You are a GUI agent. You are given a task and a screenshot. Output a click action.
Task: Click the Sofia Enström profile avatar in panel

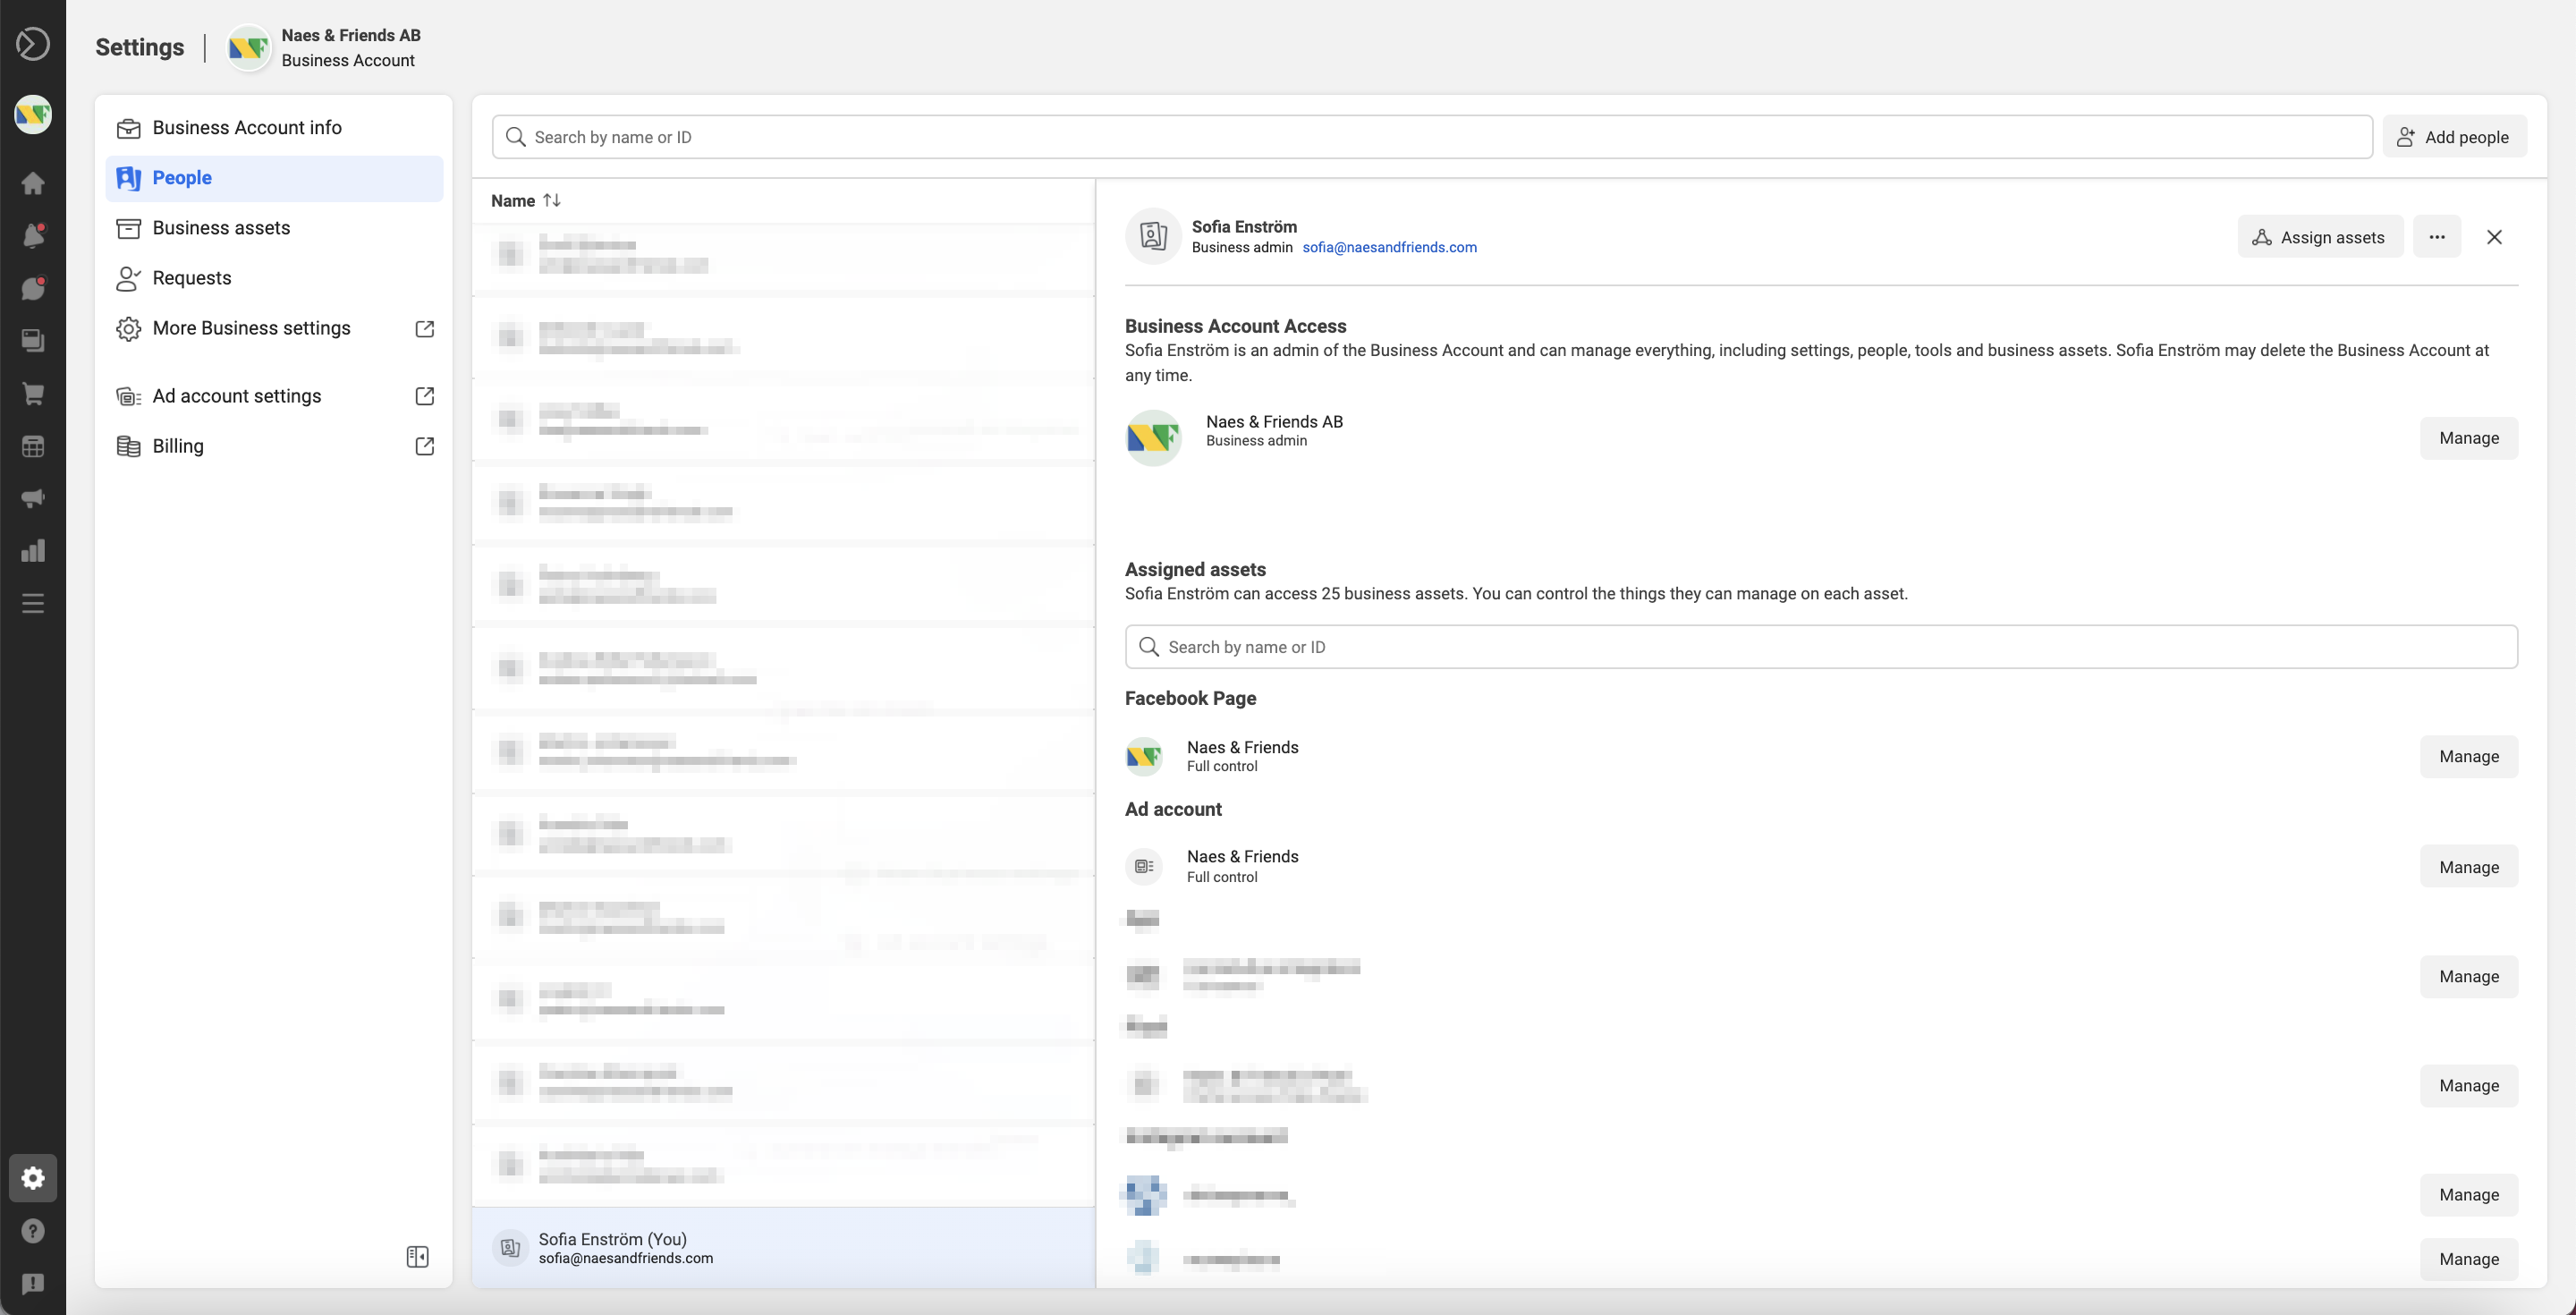1153,236
